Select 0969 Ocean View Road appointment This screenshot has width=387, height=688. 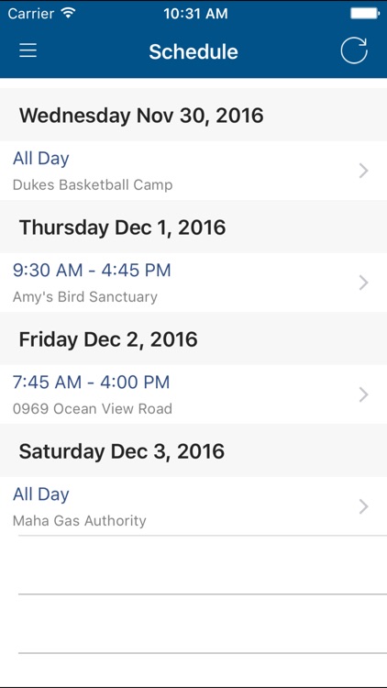pyautogui.click(x=193, y=394)
